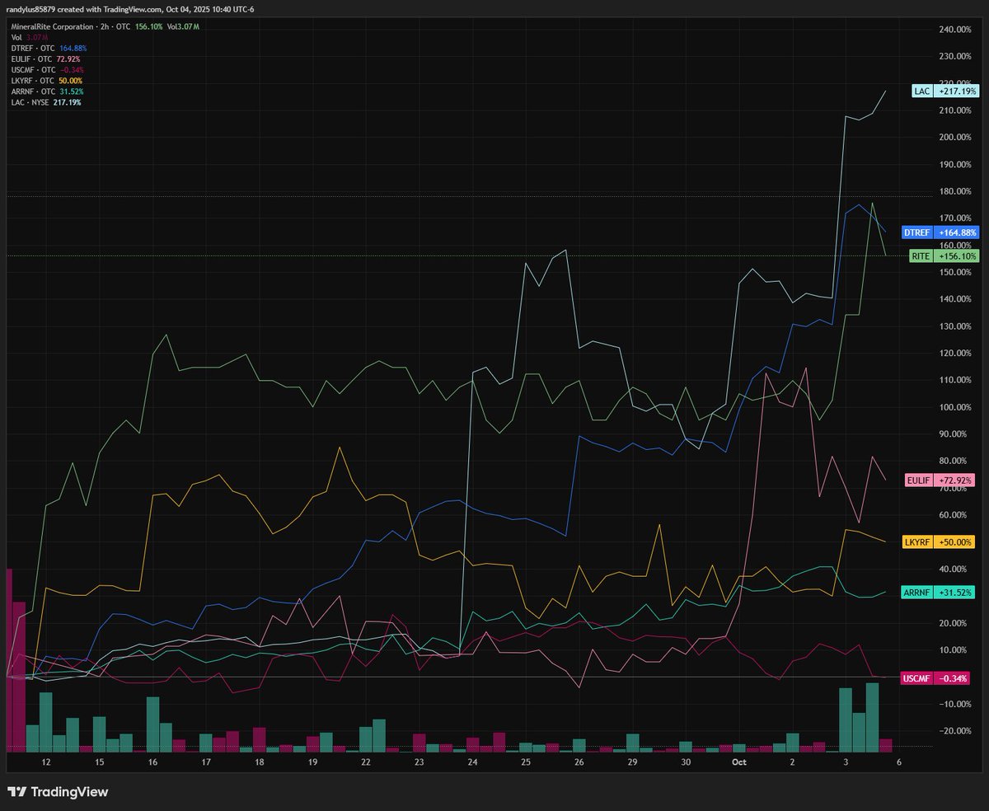Click the EULIF +72.92% price scale label
989x811 pixels.
[x=941, y=480]
